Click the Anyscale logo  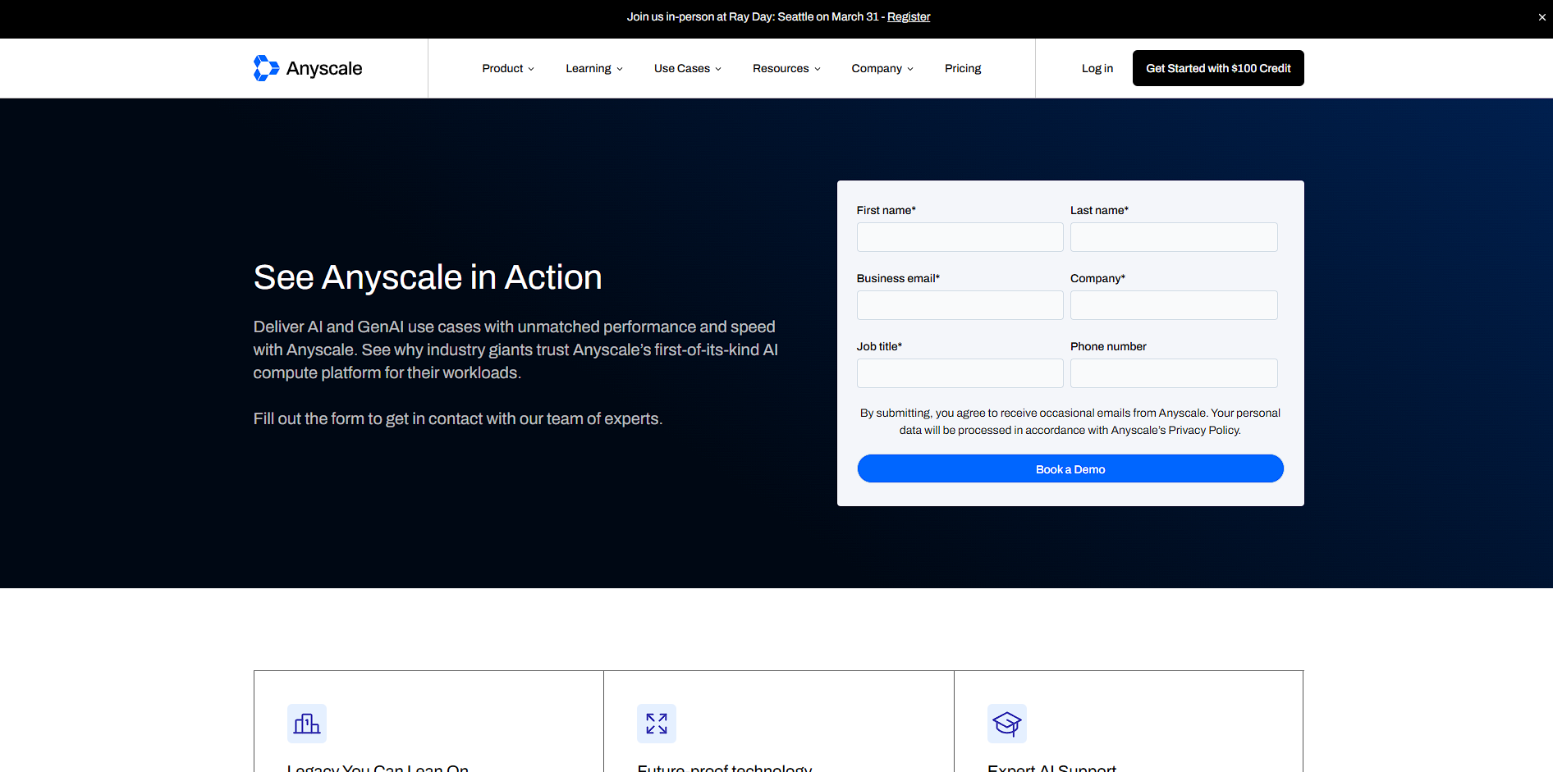(308, 68)
